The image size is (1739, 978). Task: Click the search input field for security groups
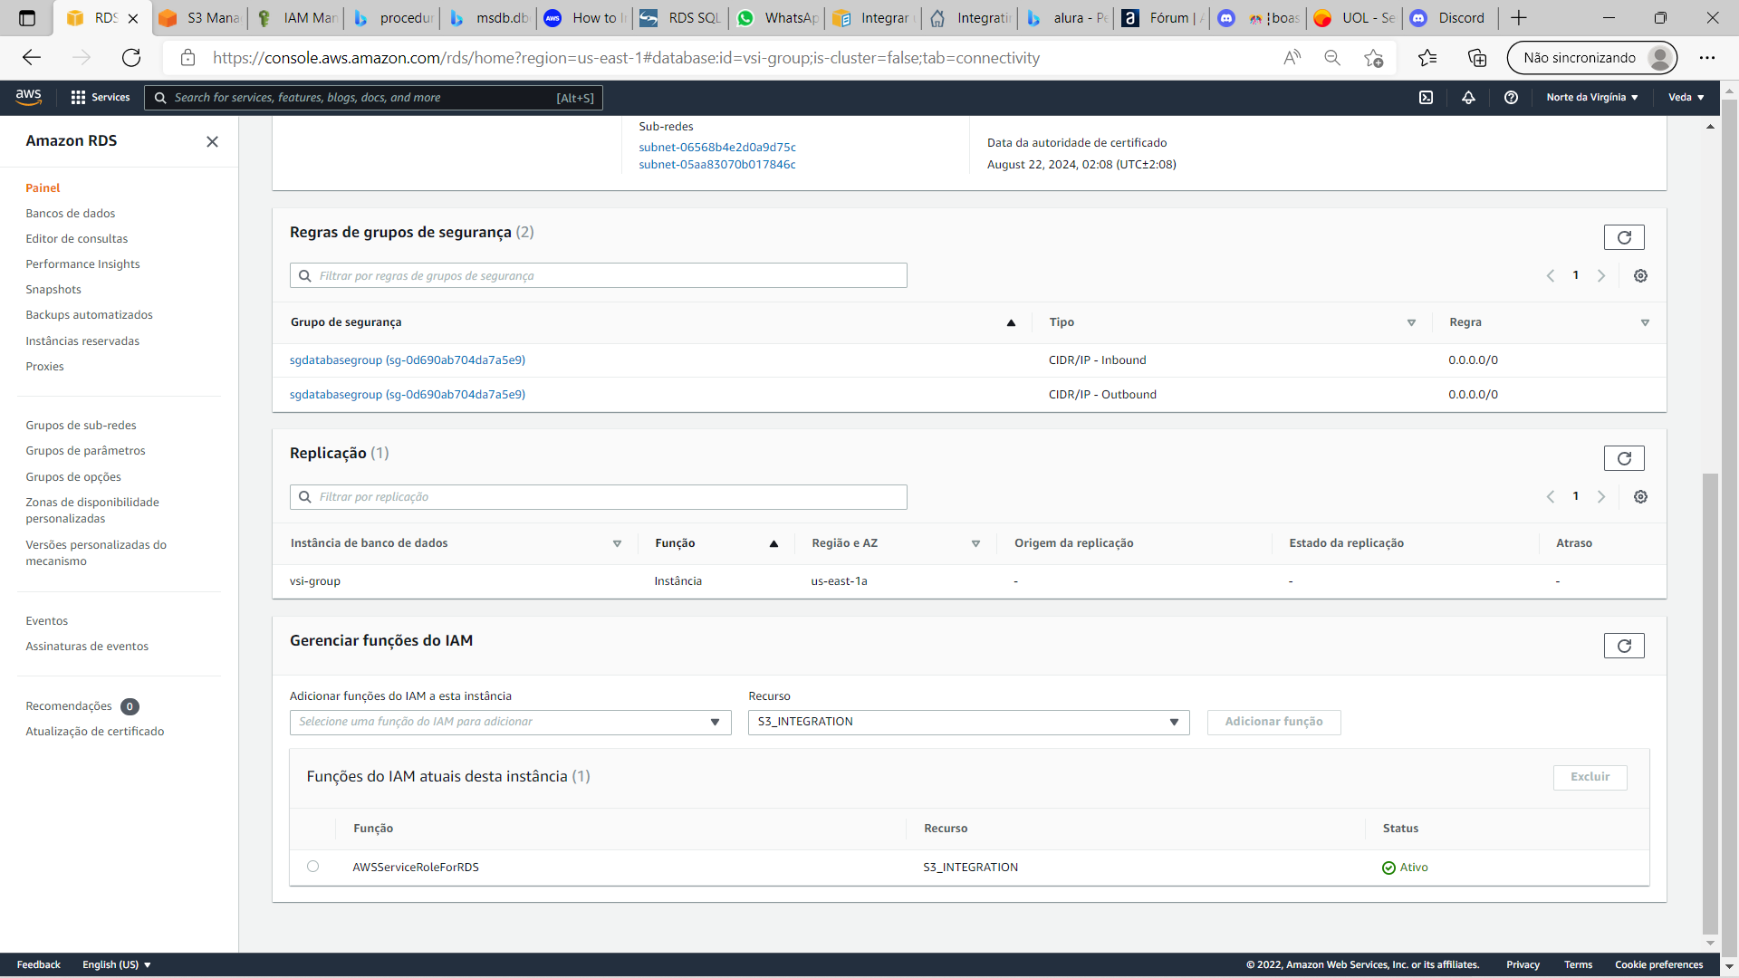click(x=599, y=276)
